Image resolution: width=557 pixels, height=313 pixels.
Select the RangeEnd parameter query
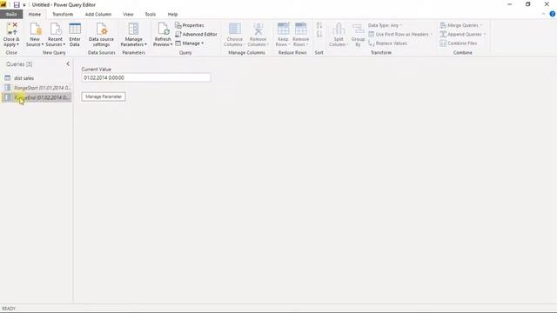coord(37,97)
